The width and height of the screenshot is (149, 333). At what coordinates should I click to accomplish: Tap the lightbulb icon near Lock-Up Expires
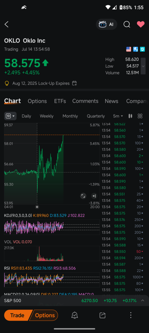[7, 83]
